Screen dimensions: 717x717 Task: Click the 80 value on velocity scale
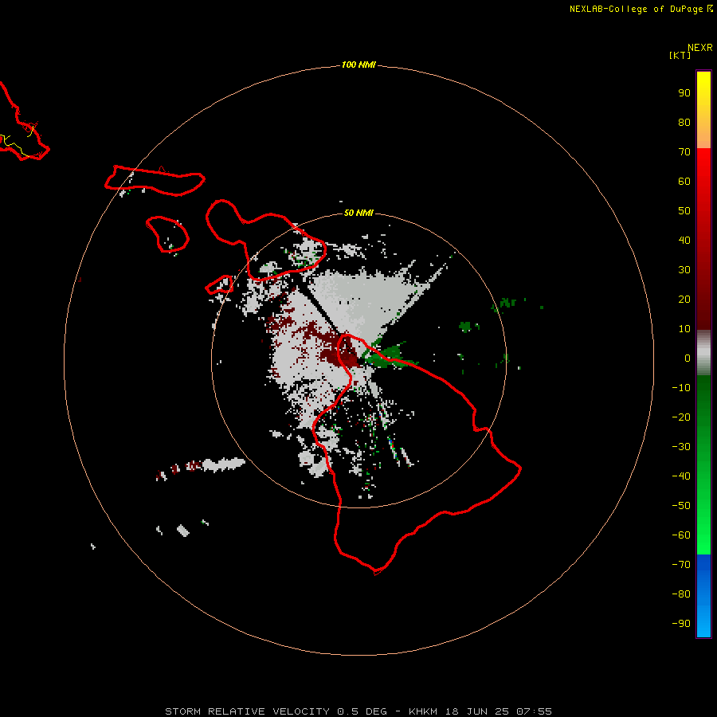coord(684,123)
